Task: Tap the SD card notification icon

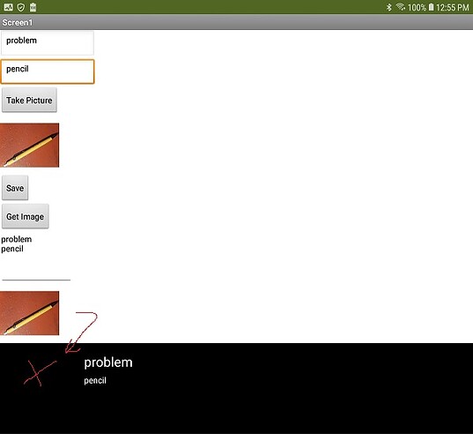Action: click(33, 7)
